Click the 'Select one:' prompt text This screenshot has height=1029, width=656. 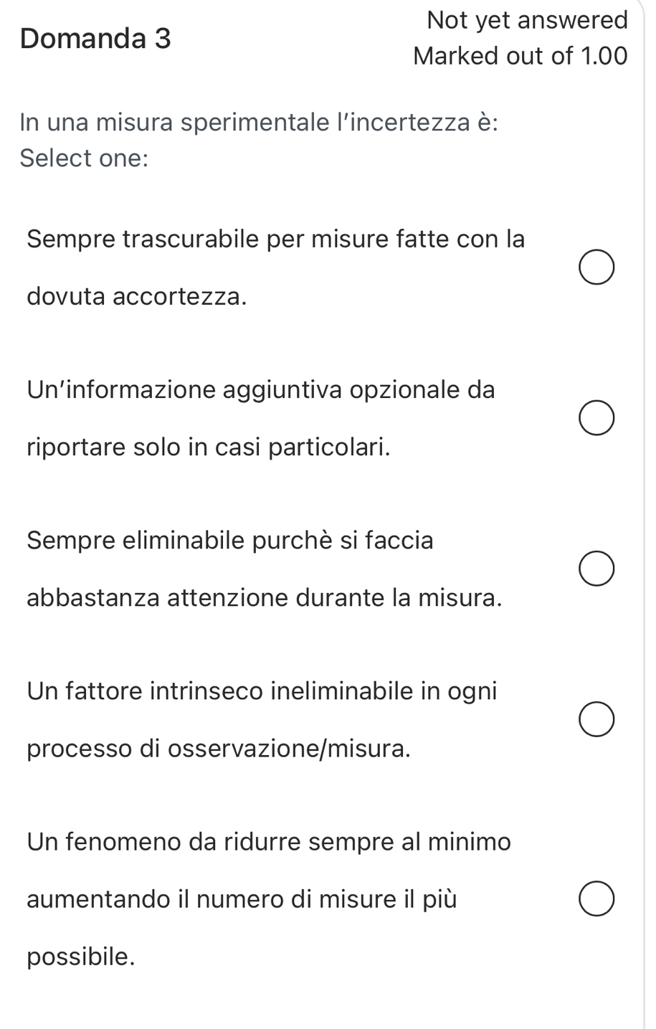tap(84, 158)
